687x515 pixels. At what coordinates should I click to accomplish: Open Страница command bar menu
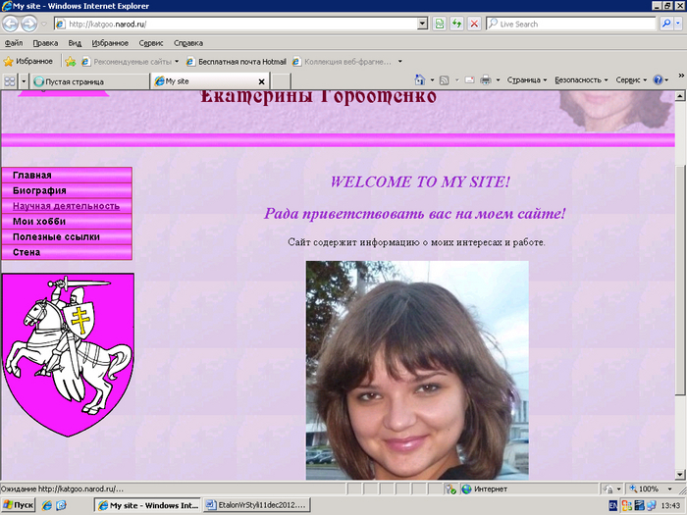527,80
